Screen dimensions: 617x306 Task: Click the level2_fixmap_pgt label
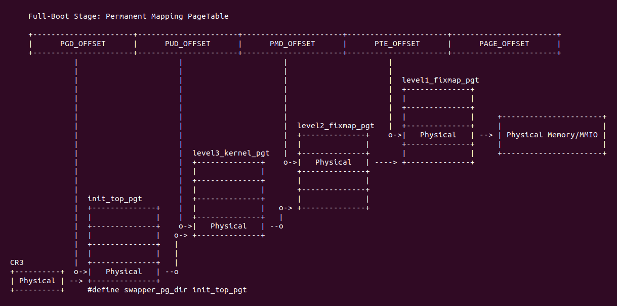pyautogui.click(x=336, y=126)
